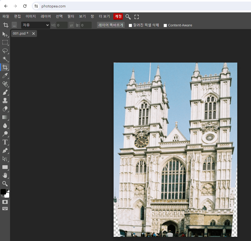This screenshot has height=241, width=251.
Task: Click the 레이어 똑바르게 button
Action: (111, 25)
